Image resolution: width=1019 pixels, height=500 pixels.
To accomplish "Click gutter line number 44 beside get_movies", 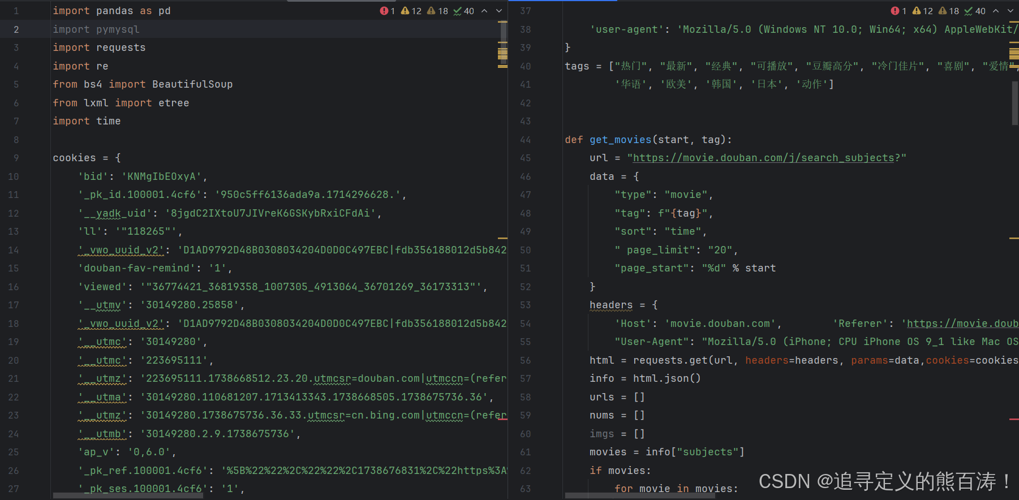I will tap(526, 140).
